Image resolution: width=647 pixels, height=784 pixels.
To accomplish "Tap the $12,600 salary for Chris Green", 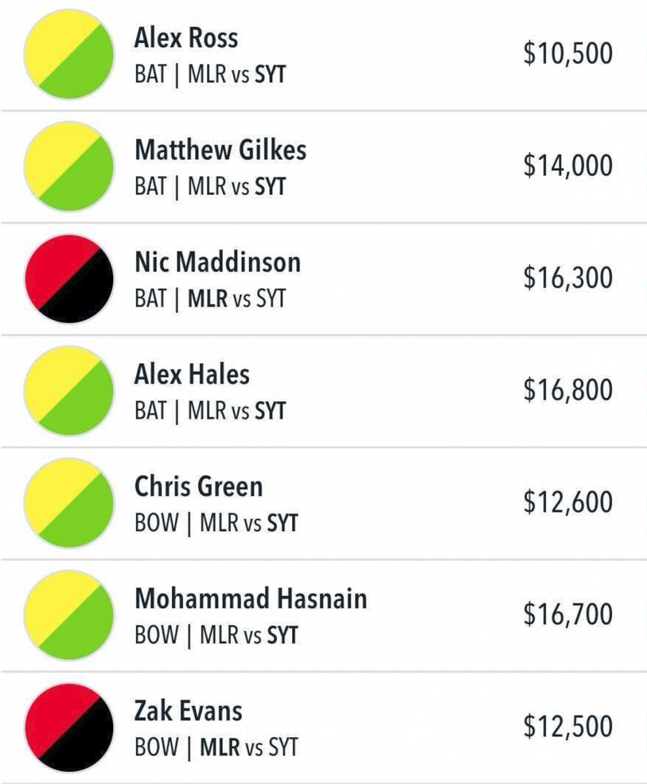I will point(568,502).
